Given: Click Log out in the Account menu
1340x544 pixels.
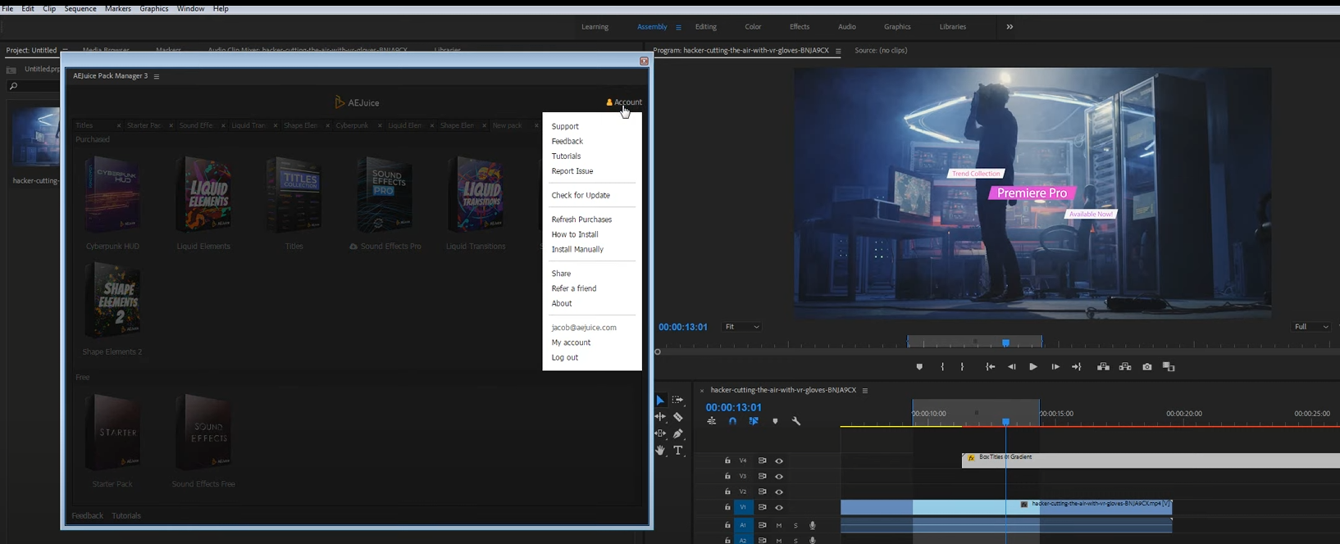Looking at the screenshot, I should [x=565, y=358].
